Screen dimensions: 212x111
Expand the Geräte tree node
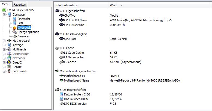pos(4,67)
